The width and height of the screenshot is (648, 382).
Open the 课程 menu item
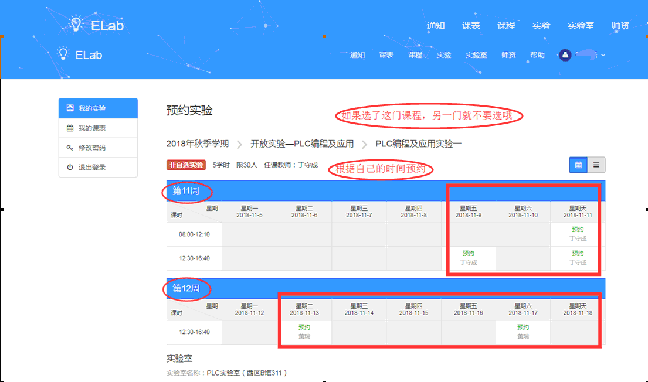(505, 25)
